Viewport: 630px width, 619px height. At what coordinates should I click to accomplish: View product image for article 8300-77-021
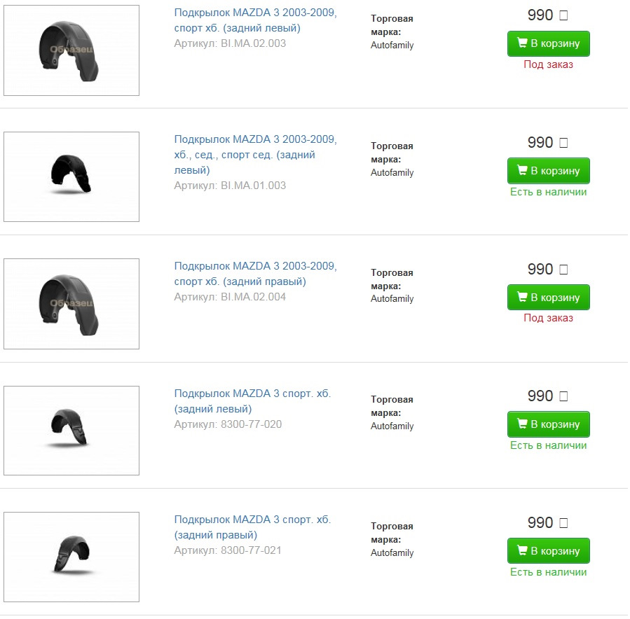[x=71, y=557]
